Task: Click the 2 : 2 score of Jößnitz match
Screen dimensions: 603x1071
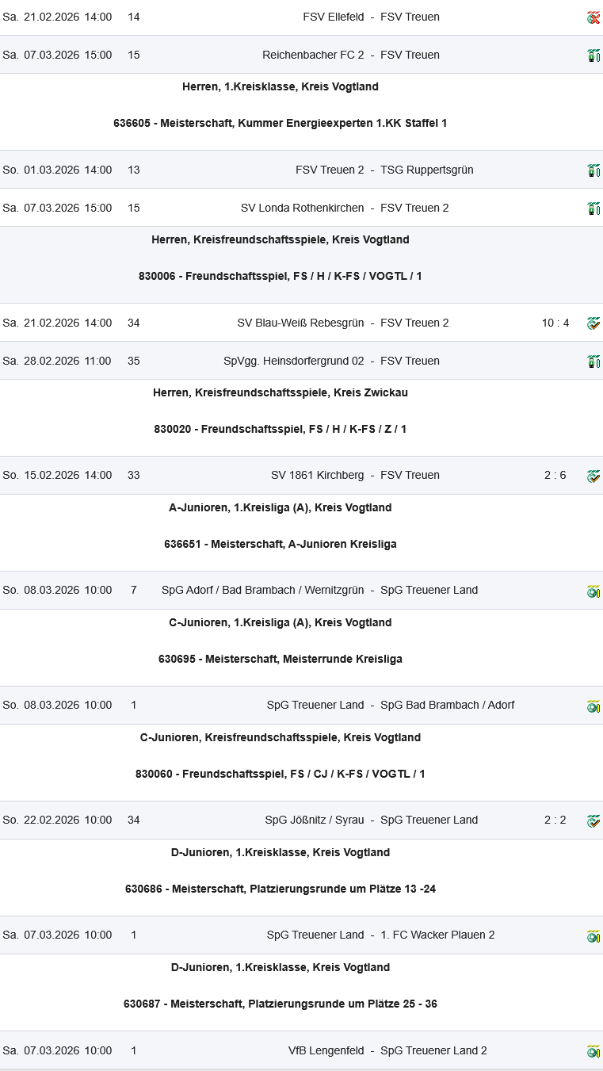Action: [555, 820]
